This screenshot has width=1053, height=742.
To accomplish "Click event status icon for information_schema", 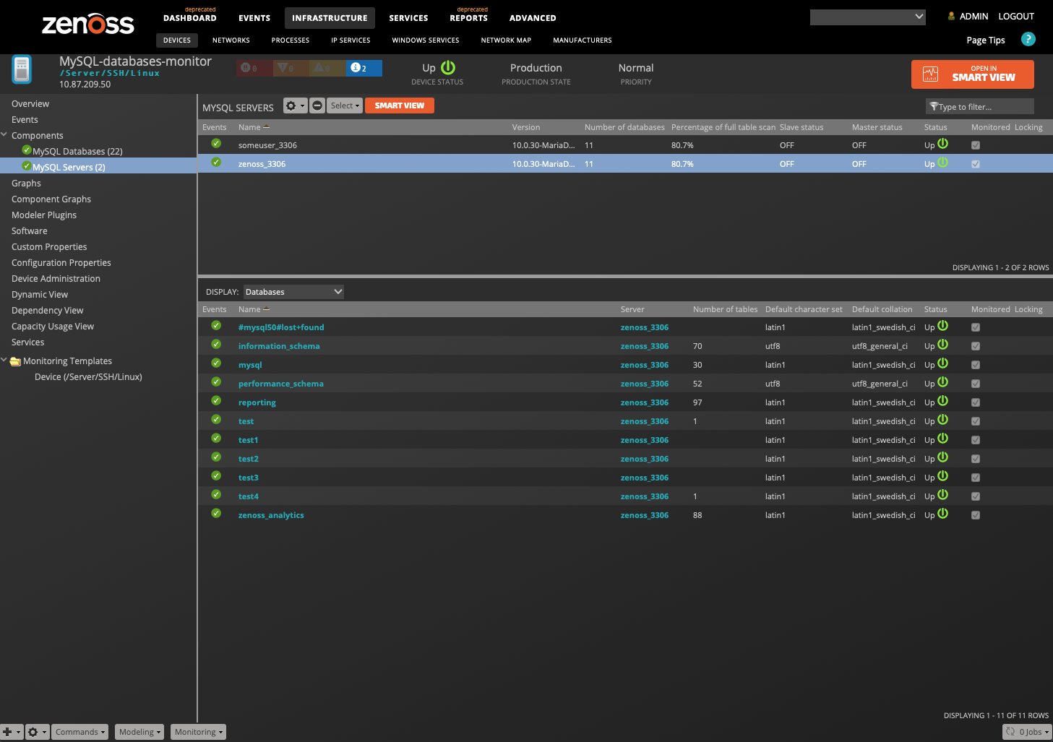I will coord(216,345).
